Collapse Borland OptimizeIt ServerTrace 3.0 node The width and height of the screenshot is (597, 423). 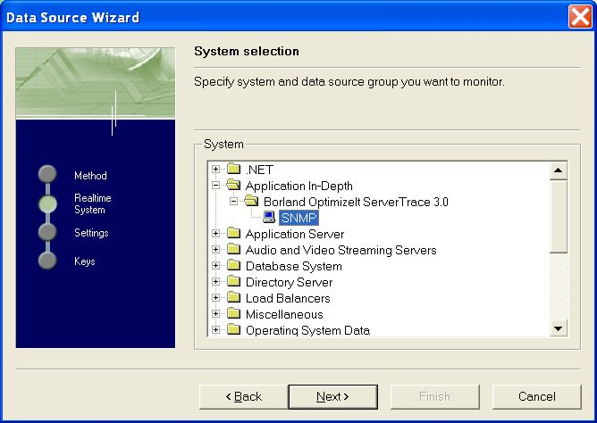tap(234, 202)
